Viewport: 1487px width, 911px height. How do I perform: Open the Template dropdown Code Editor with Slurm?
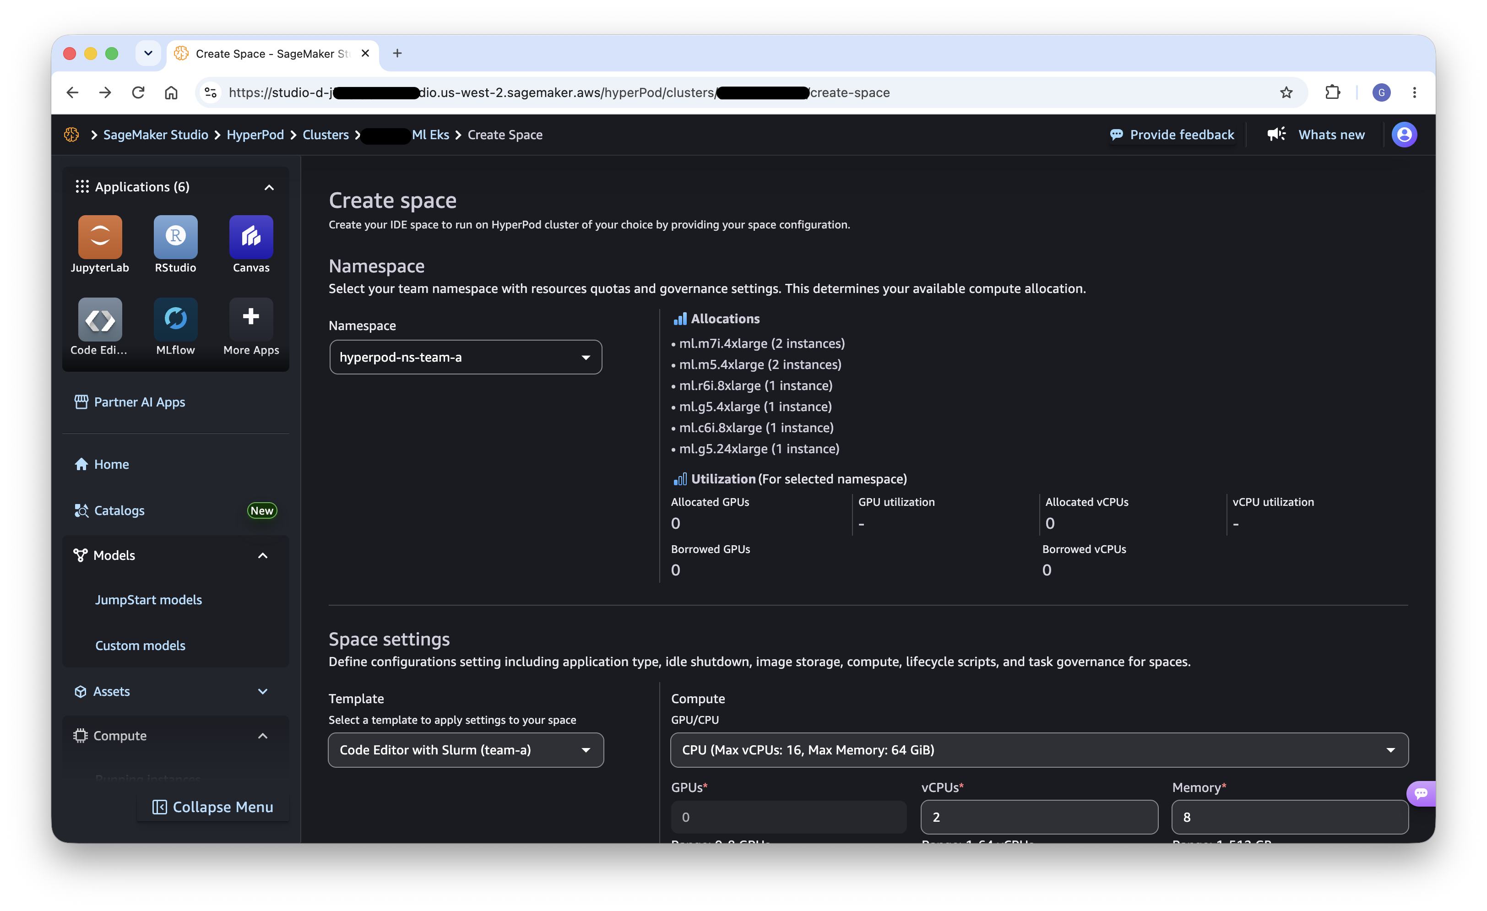point(465,750)
